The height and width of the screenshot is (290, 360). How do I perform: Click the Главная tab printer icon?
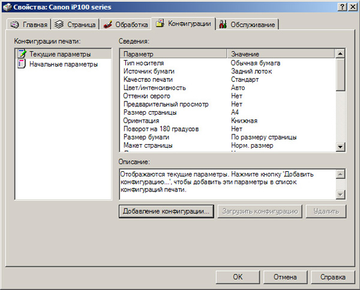(15, 25)
